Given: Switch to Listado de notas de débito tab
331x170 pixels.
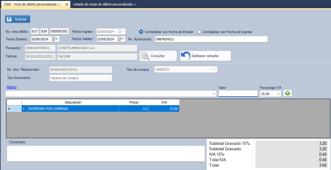Looking at the screenshot, I should click(105, 4).
